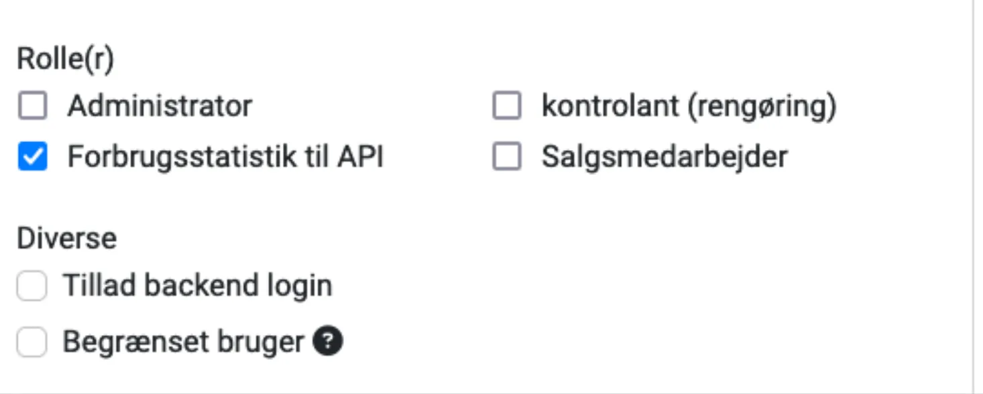The height and width of the screenshot is (394, 983).
Task: Click the Forbrugsstatistik til API label text
Action: (x=225, y=157)
